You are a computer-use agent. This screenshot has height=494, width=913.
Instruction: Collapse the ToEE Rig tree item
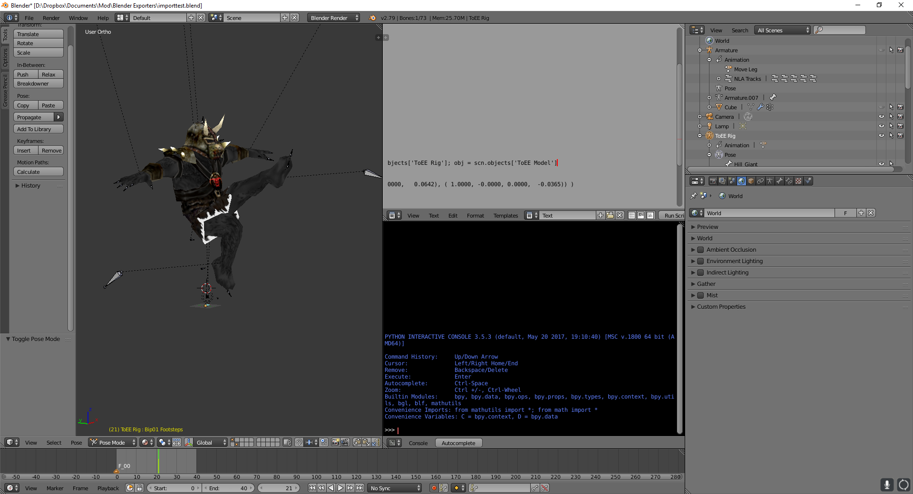point(699,136)
